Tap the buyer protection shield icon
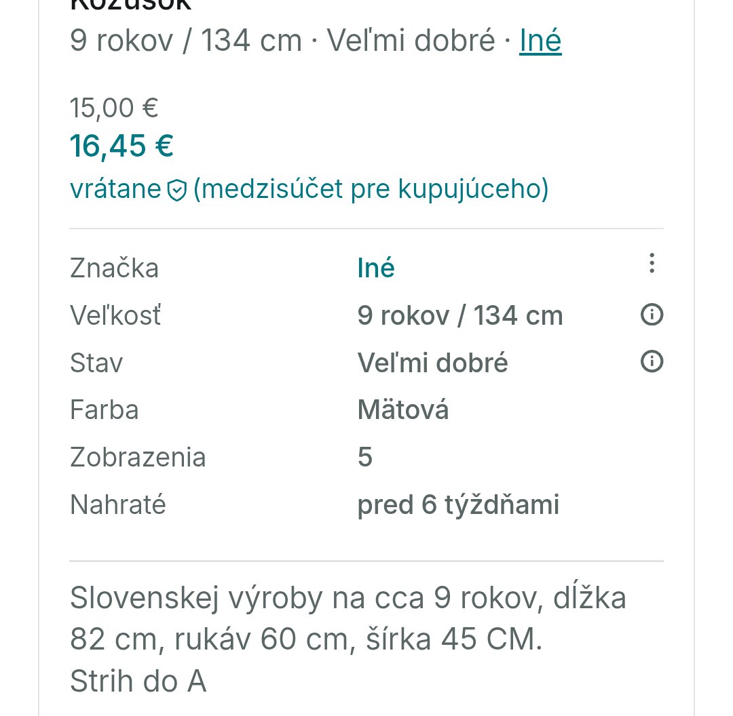 point(176,191)
